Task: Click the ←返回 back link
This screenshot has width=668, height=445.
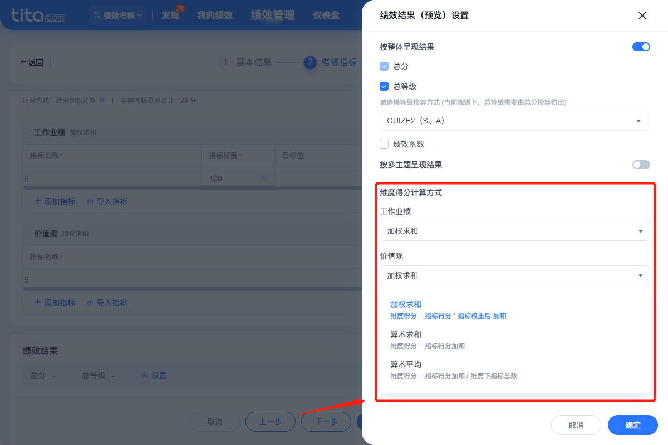Action: [32, 62]
